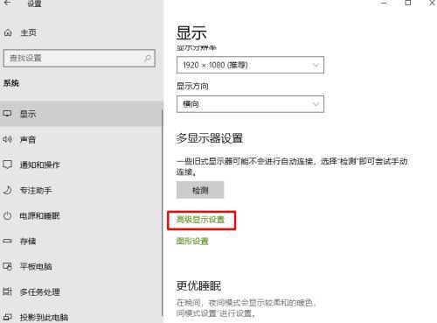Open 声音 speaker icon entry
The width and height of the screenshot is (437, 323).
pyautogui.click(x=7, y=139)
